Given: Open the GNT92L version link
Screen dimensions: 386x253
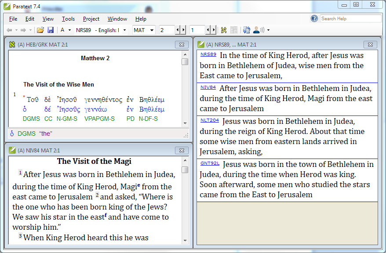Looking at the screenshot, I should 210,163.
